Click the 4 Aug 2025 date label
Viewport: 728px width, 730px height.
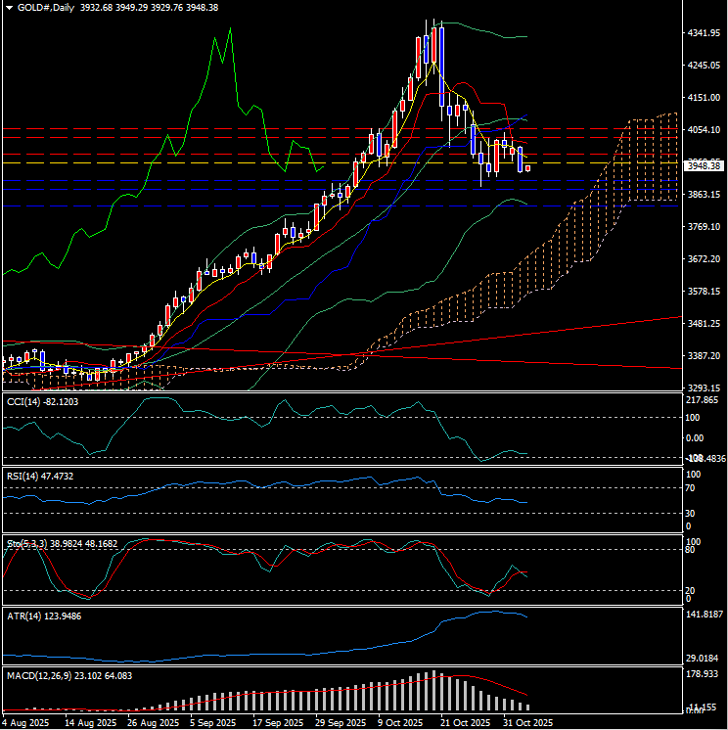coord(26,722)
